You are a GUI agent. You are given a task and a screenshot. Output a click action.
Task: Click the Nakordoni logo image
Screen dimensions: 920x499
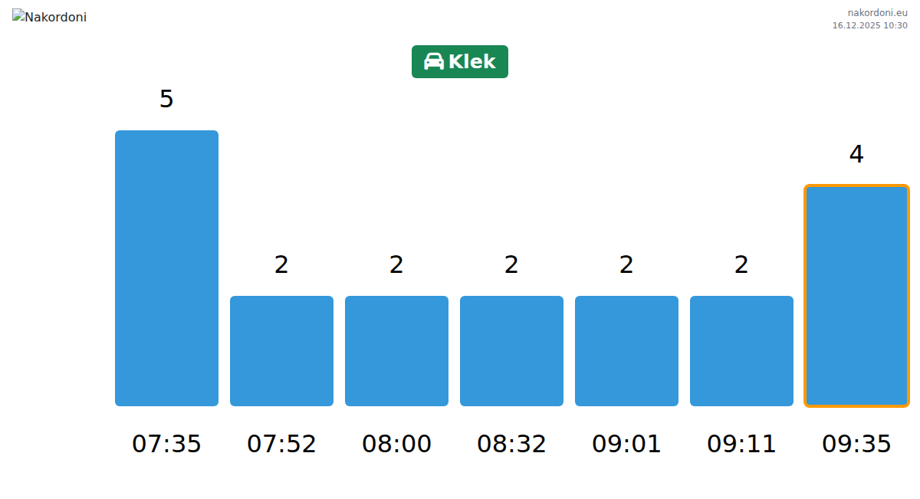point(49,17)
